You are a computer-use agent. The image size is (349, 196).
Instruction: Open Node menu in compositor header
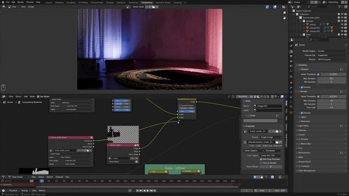point(32,96)
